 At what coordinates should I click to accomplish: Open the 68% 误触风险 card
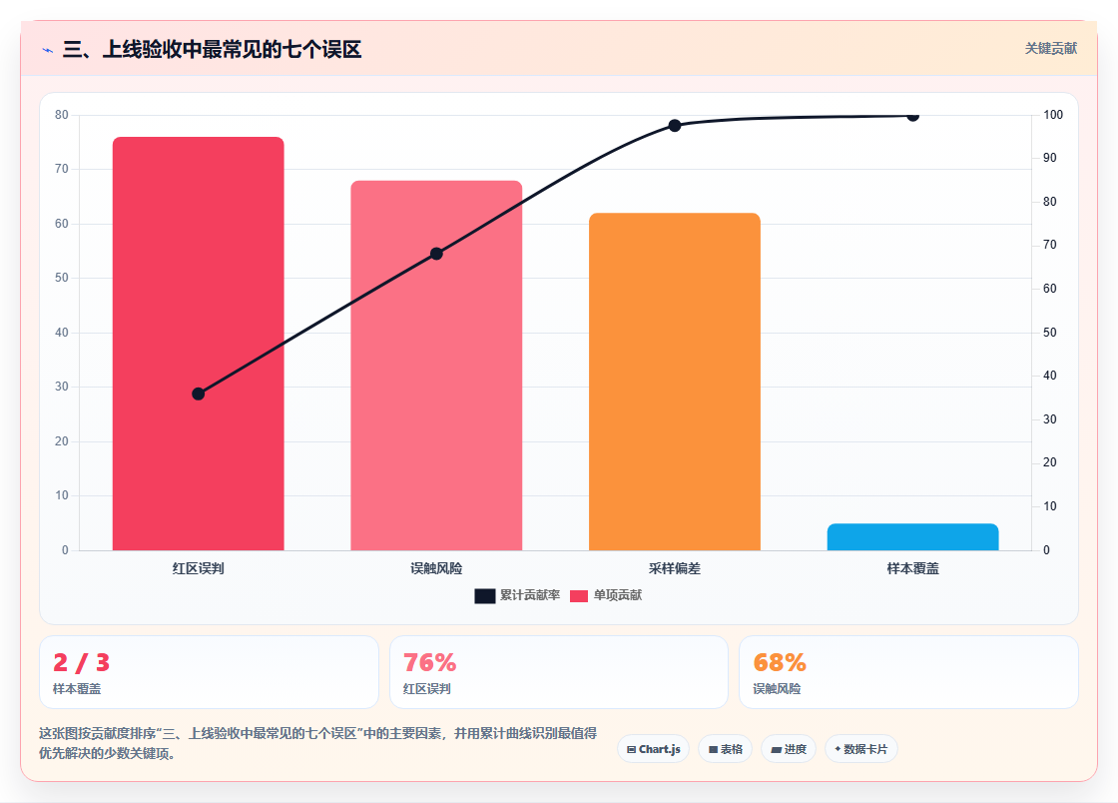click(x=908, y=672)
